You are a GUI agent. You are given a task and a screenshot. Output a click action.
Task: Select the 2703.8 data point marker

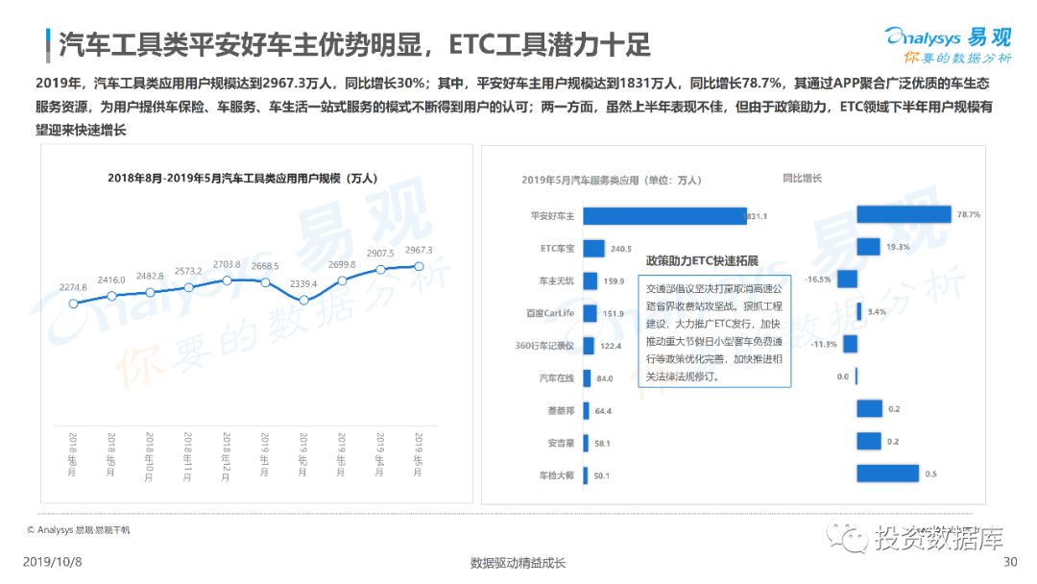[x=227, y=280]
